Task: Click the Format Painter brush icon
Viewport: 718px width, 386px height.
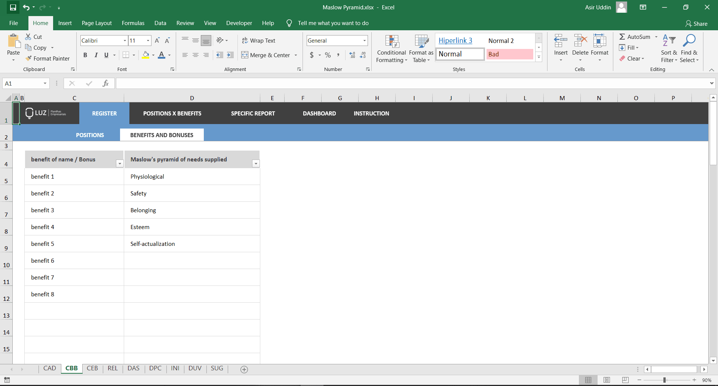Action: tap(28, 58)
